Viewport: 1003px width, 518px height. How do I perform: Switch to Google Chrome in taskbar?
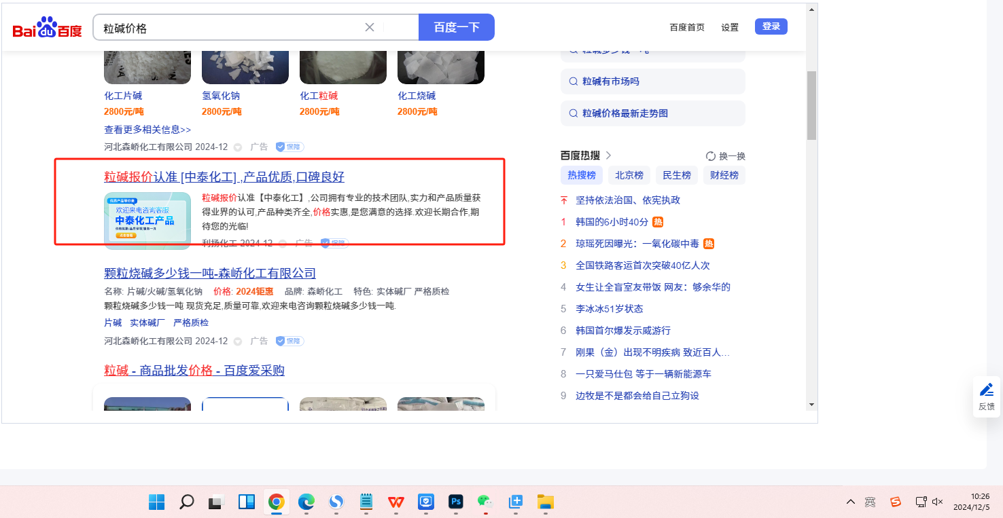click(276, 502)
